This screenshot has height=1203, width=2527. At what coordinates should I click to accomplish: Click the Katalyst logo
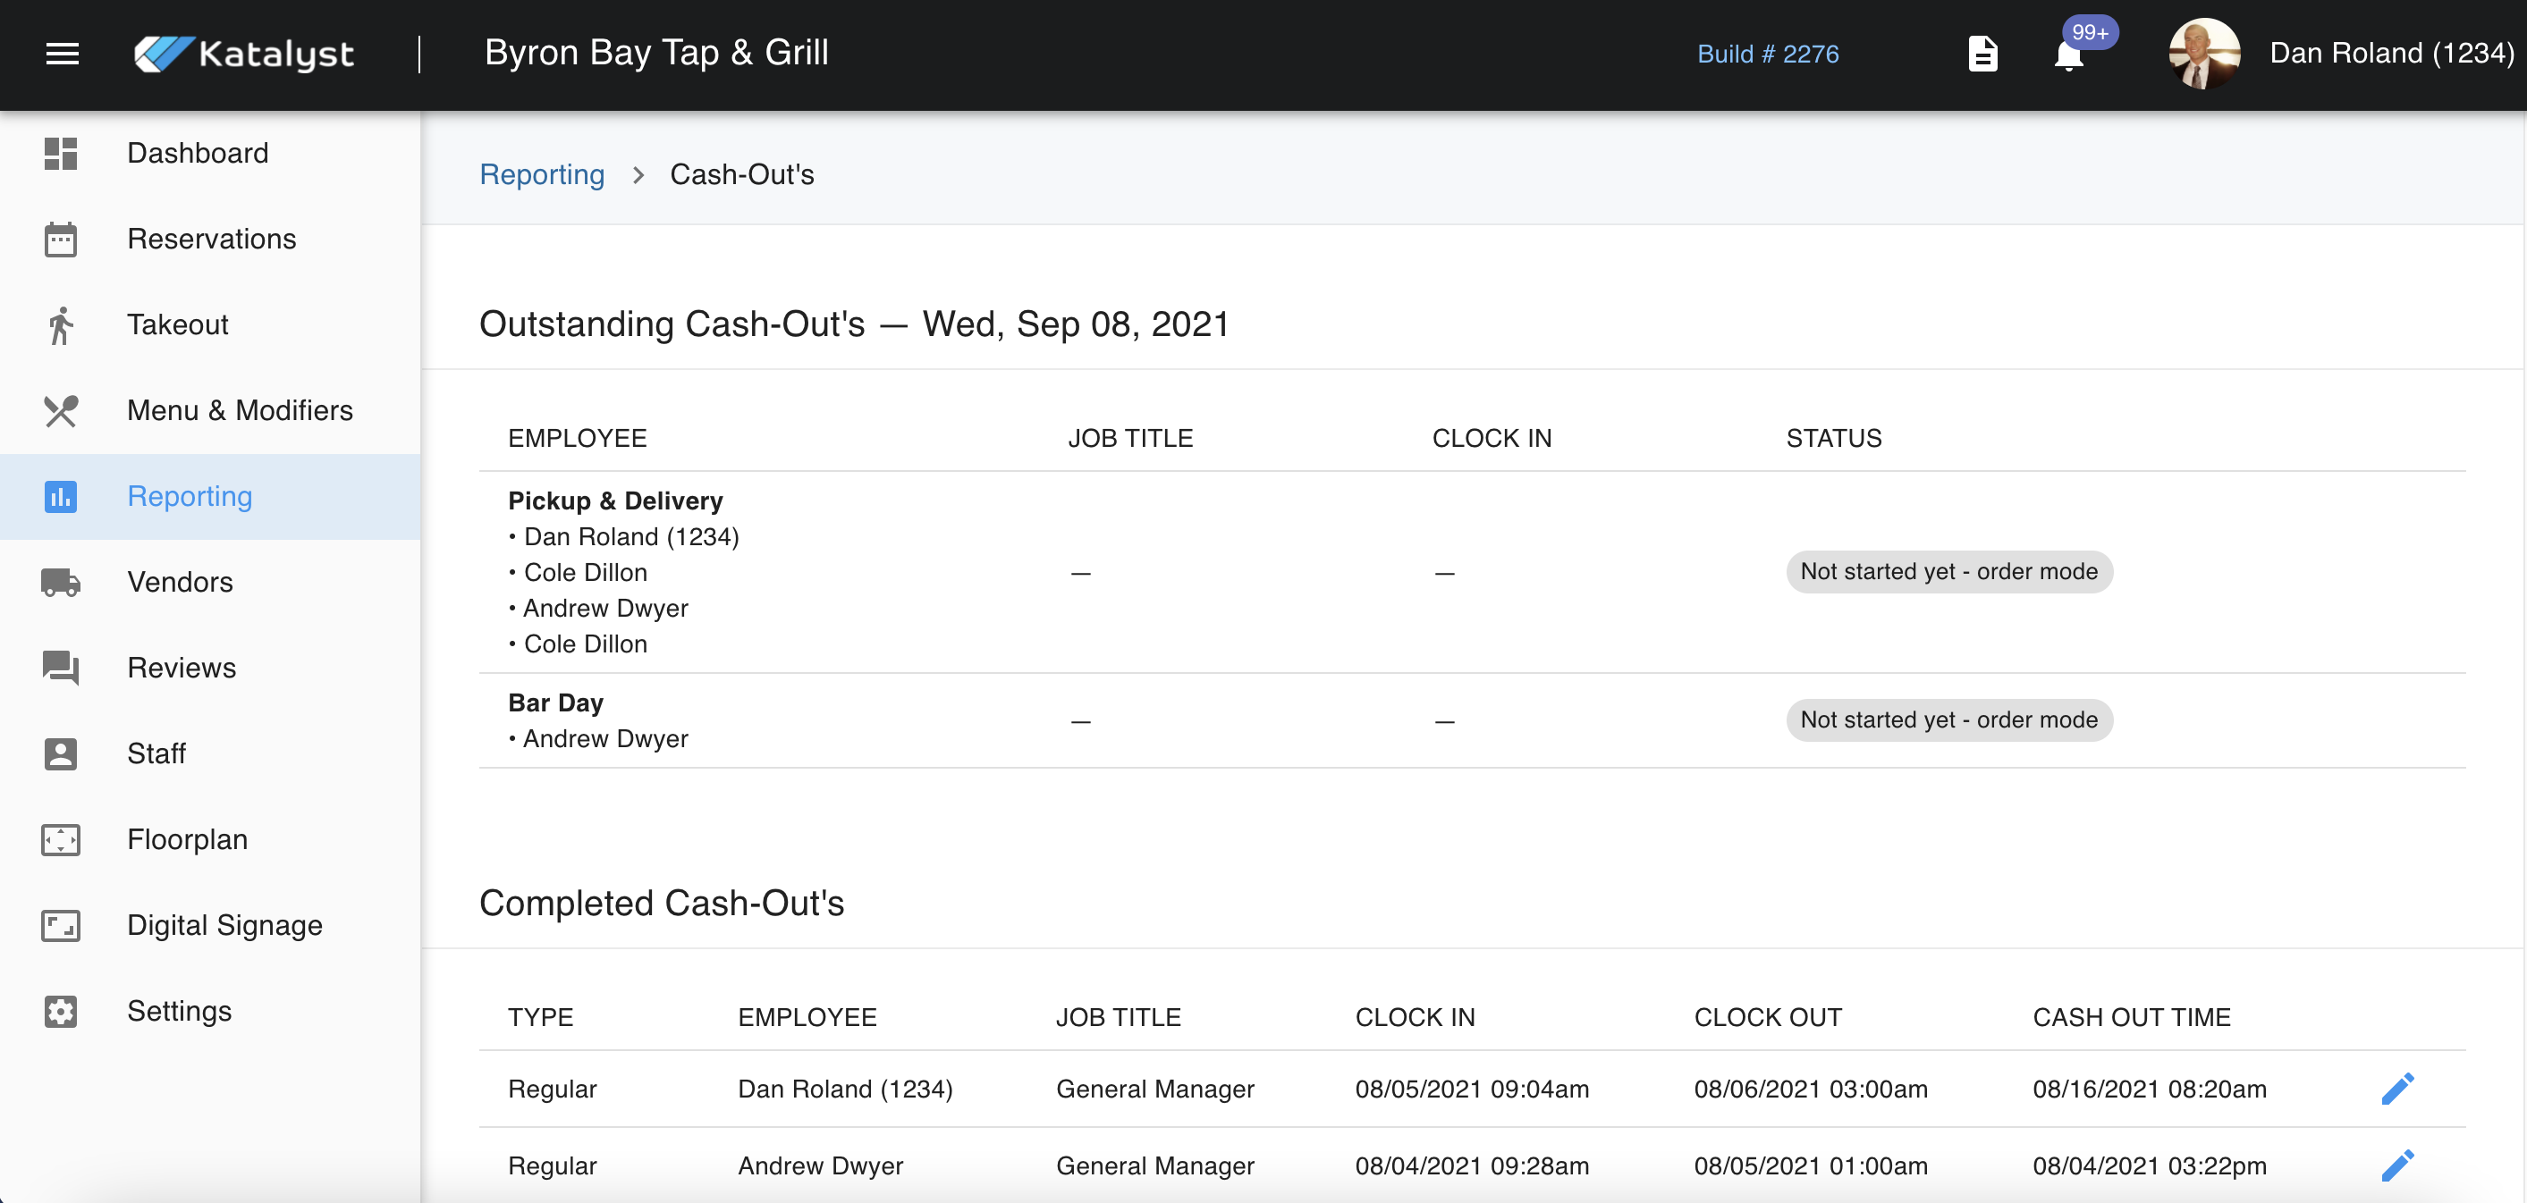click(x=244, y=54)
